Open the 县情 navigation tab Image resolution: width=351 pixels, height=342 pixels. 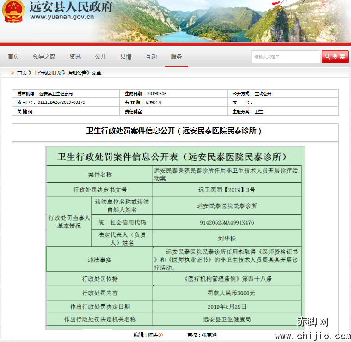[126, 57]
